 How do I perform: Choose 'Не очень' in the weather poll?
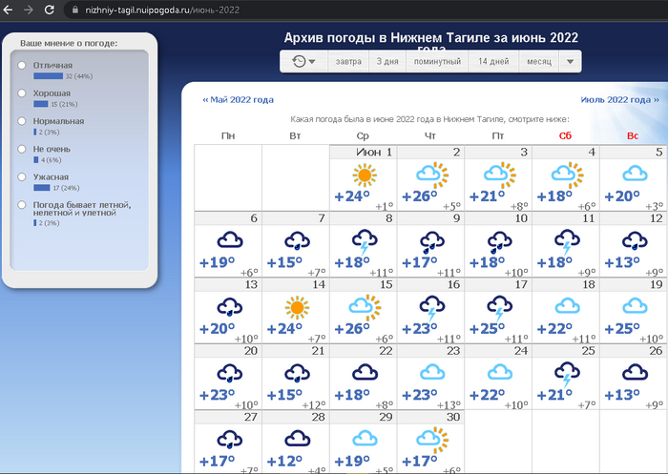point(22,150)
